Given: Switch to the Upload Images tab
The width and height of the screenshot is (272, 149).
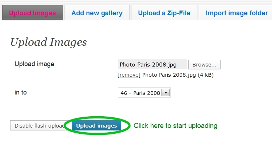Looking at the screenshot, I should tap(33, 12).
